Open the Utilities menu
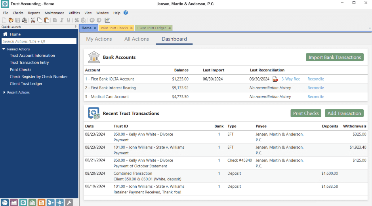372x206 pixels. [x=74, y=13]
